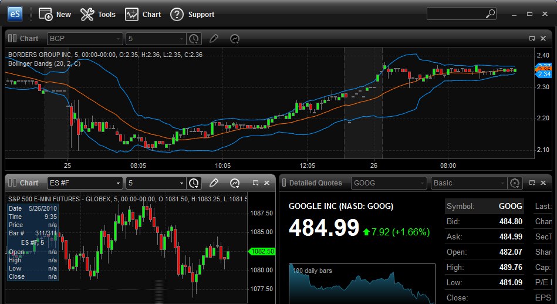
Task: Click the search field in the title bar
Action: tap(455, 13)
